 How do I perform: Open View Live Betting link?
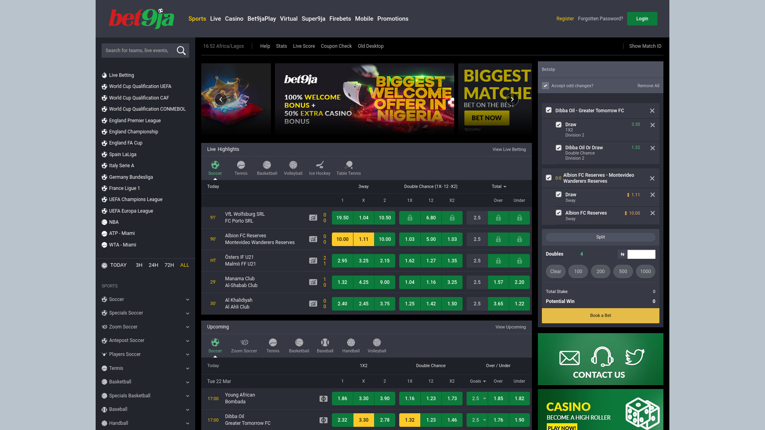509,150
